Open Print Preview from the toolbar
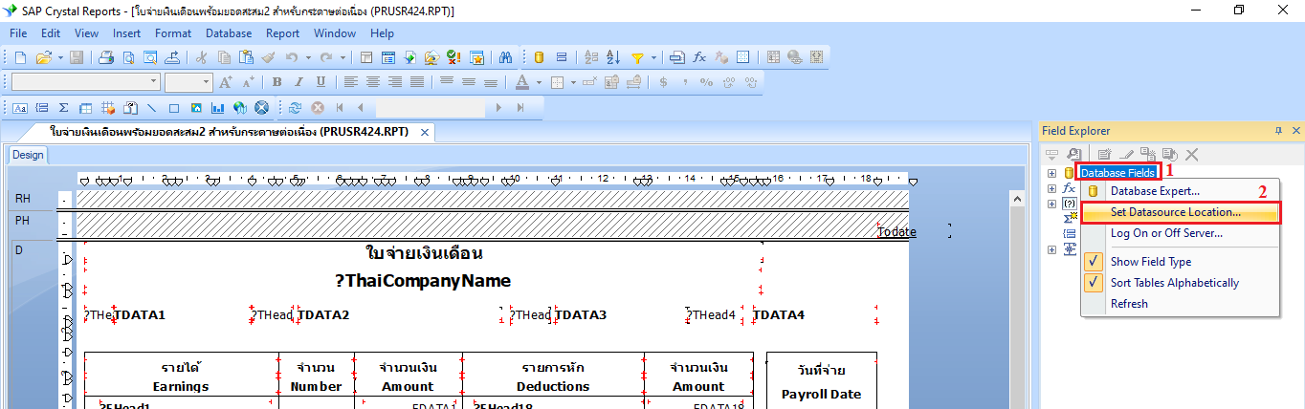Viewport: 1305px width, 409px height. [x=127, y=57]
